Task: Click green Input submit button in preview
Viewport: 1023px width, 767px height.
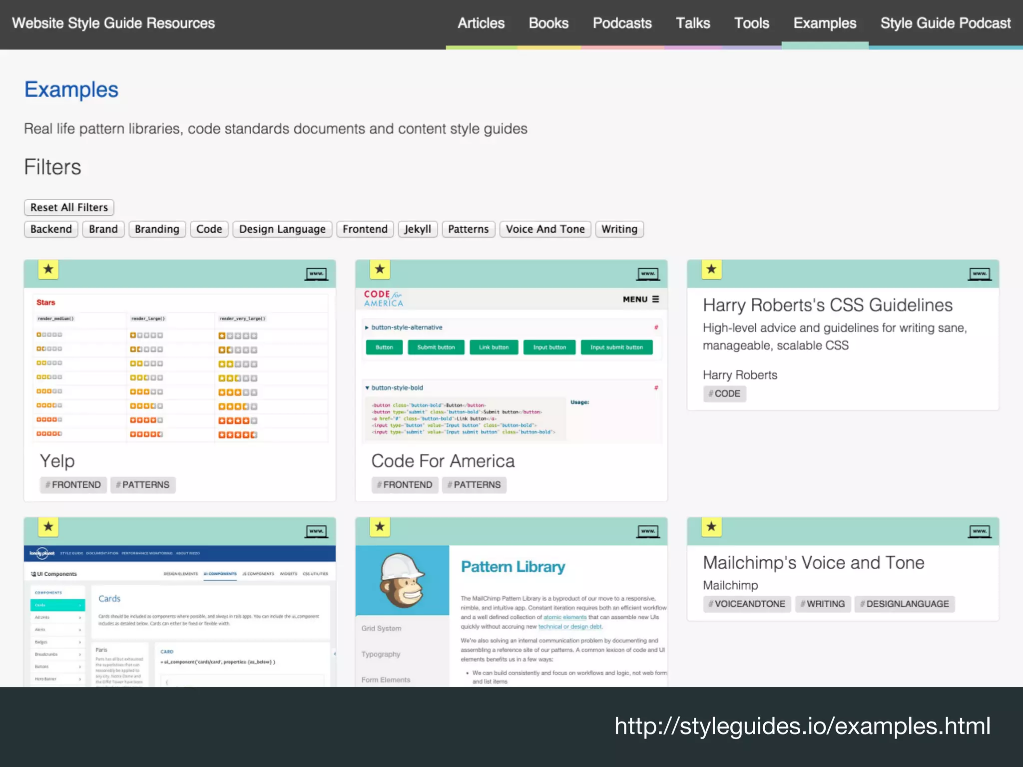Action: click(616, 347)
